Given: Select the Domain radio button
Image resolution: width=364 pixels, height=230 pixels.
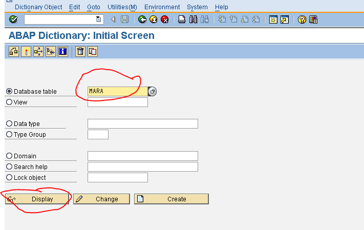Looking at the screenshot, I should (x=9, y=156).
